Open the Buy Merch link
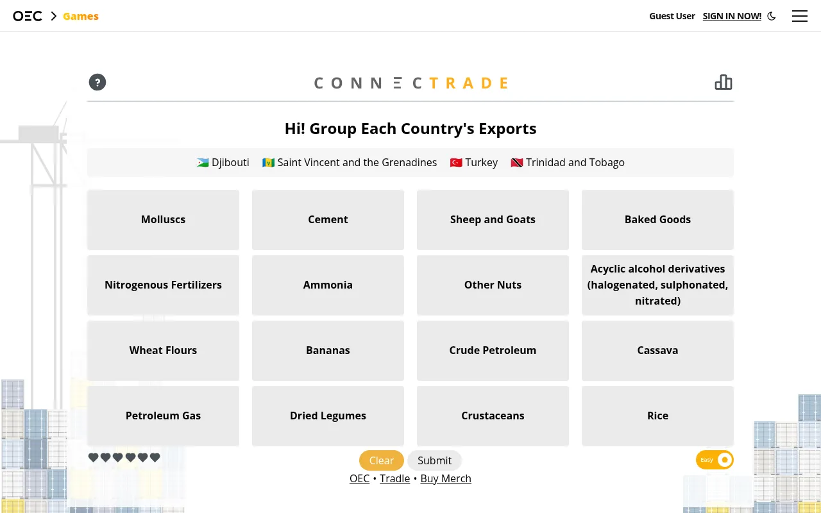 click(x=446, y=478)
